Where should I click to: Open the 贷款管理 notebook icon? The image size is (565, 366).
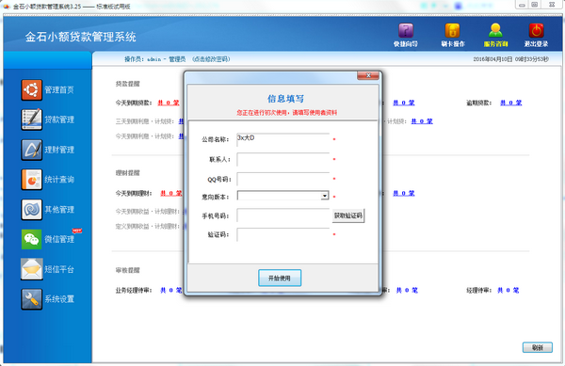point(31,119)
